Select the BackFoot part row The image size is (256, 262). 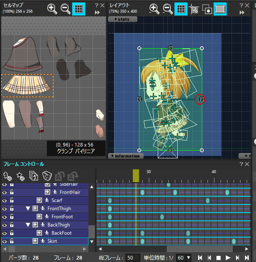[45, 233]
